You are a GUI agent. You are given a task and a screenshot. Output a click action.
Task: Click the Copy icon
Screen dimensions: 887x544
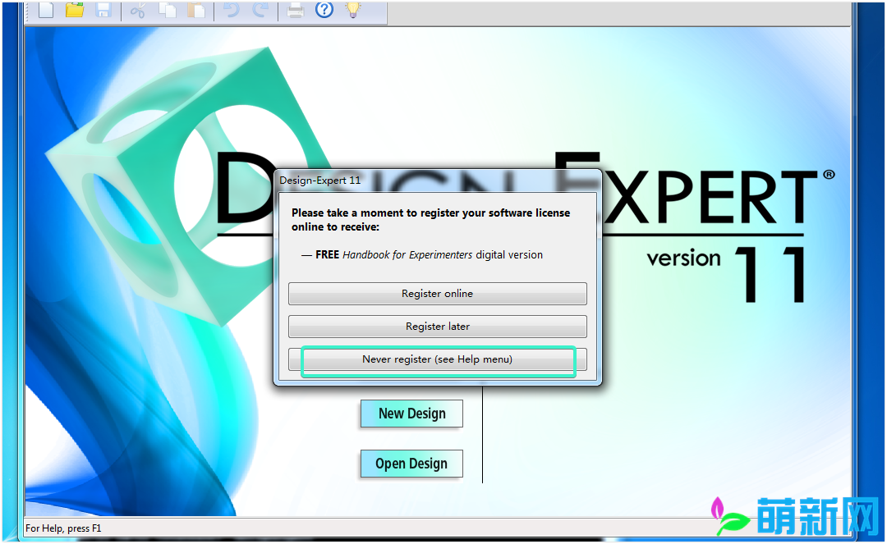point(168,11)
